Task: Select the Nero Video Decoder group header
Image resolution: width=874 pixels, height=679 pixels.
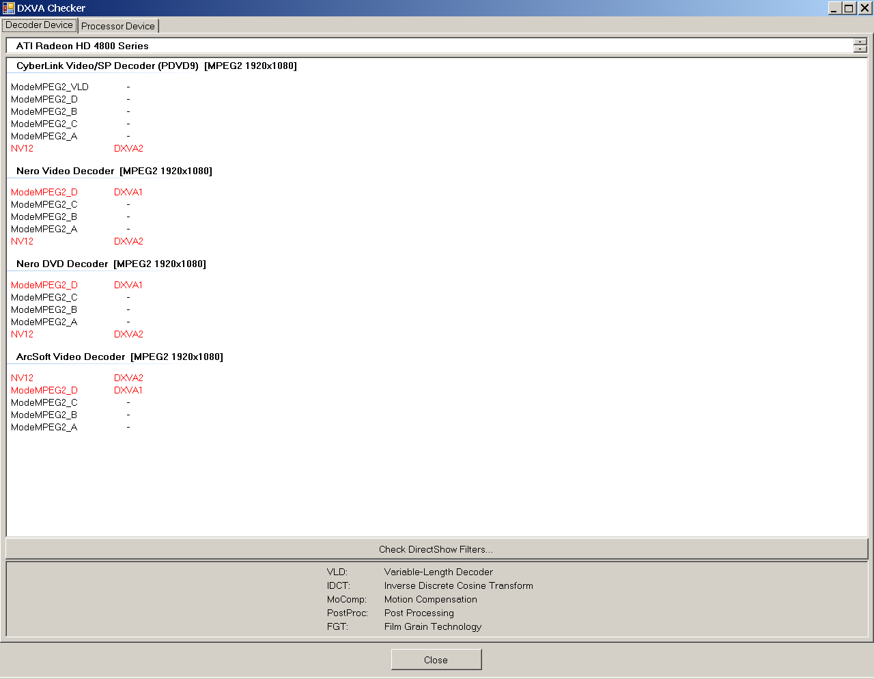Action: pyautogui.click(x=115, y=171)
